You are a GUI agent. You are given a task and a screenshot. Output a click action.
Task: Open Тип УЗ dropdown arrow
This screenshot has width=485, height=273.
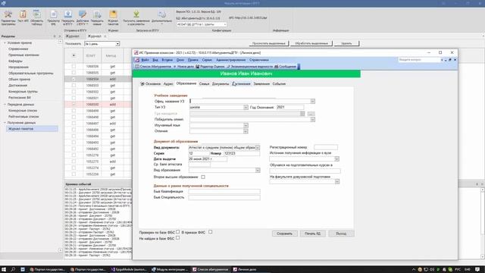pos(246,107)
